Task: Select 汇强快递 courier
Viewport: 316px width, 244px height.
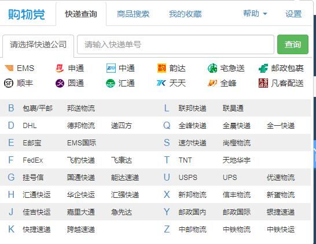Action: tap(125, 195)
